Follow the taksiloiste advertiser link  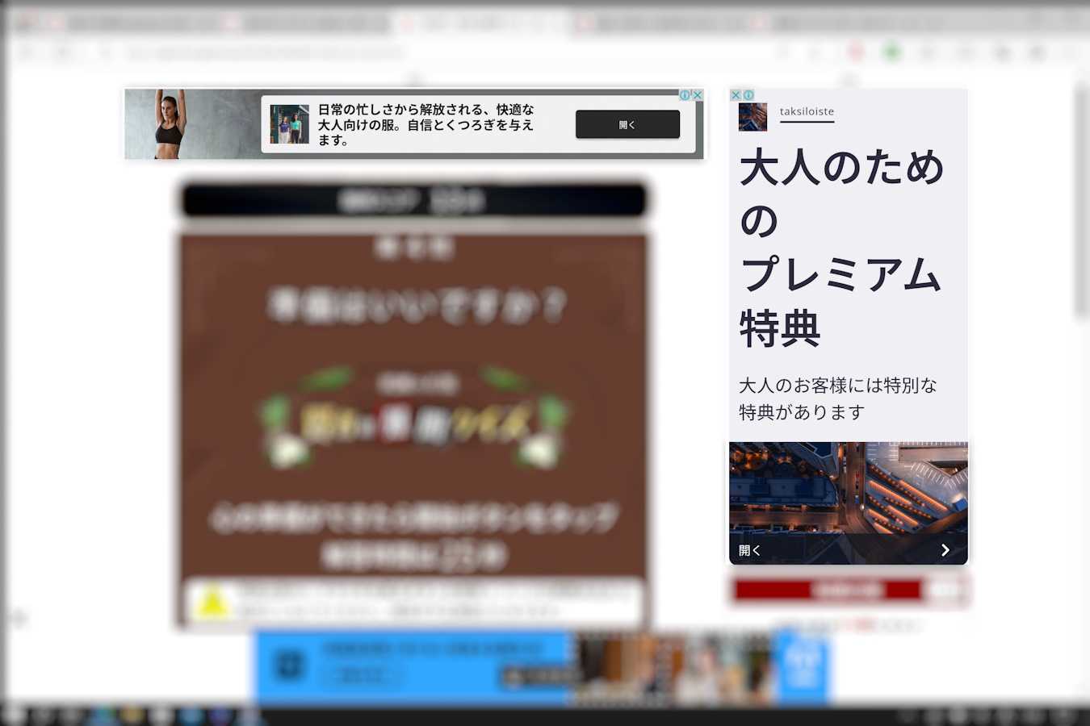(807, 112)
